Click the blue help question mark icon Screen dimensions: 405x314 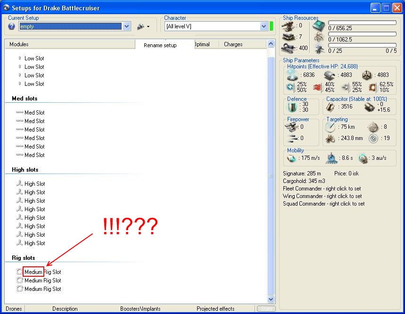(11, 26)
